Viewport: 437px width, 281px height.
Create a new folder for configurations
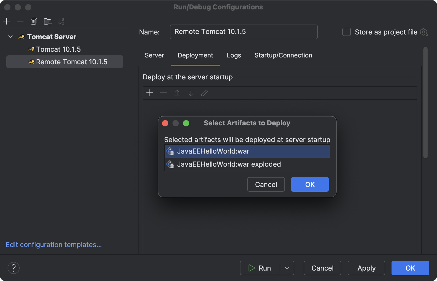tap(48, 21)
